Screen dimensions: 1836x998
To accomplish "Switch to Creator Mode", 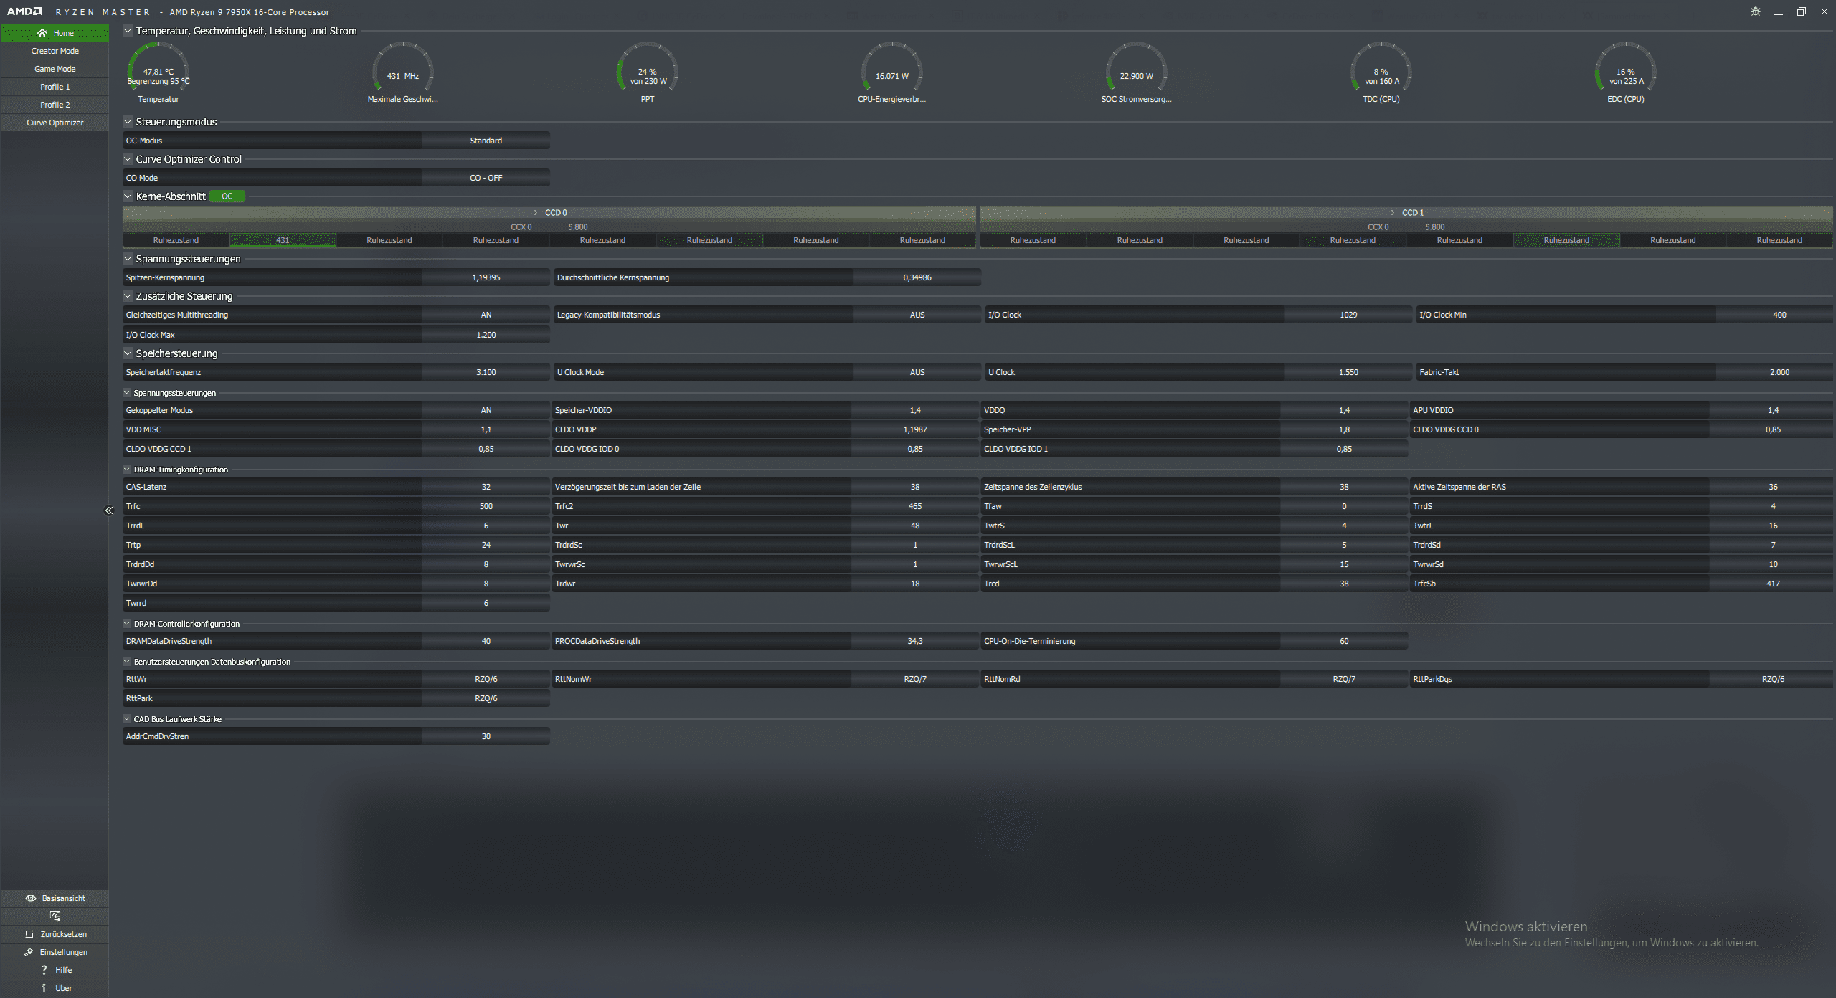I will pos(55,51).
